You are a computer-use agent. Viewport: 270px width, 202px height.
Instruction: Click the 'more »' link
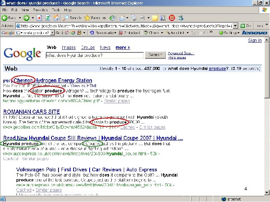click(123, 48)
